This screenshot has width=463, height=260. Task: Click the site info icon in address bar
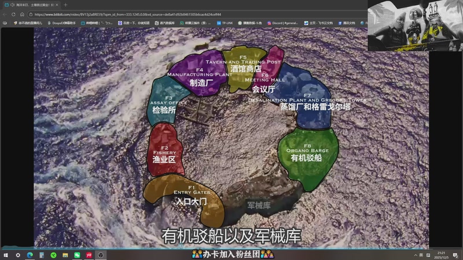click(x=31, y=14)
